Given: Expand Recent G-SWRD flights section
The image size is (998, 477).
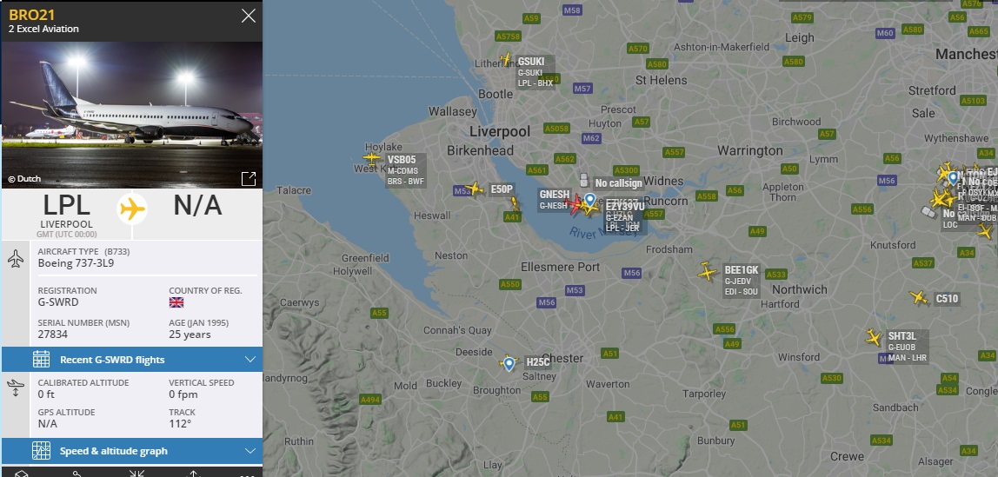Looking at the screenshot, I should pos(132,360).
